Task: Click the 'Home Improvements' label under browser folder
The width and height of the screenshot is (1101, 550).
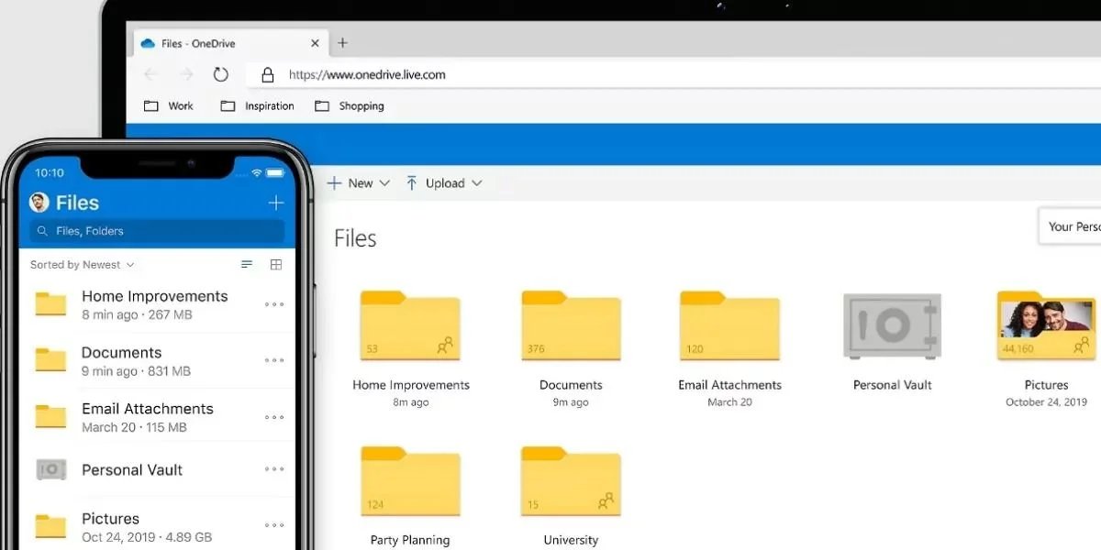Action: pyautogui.click(x=411, y=385)
